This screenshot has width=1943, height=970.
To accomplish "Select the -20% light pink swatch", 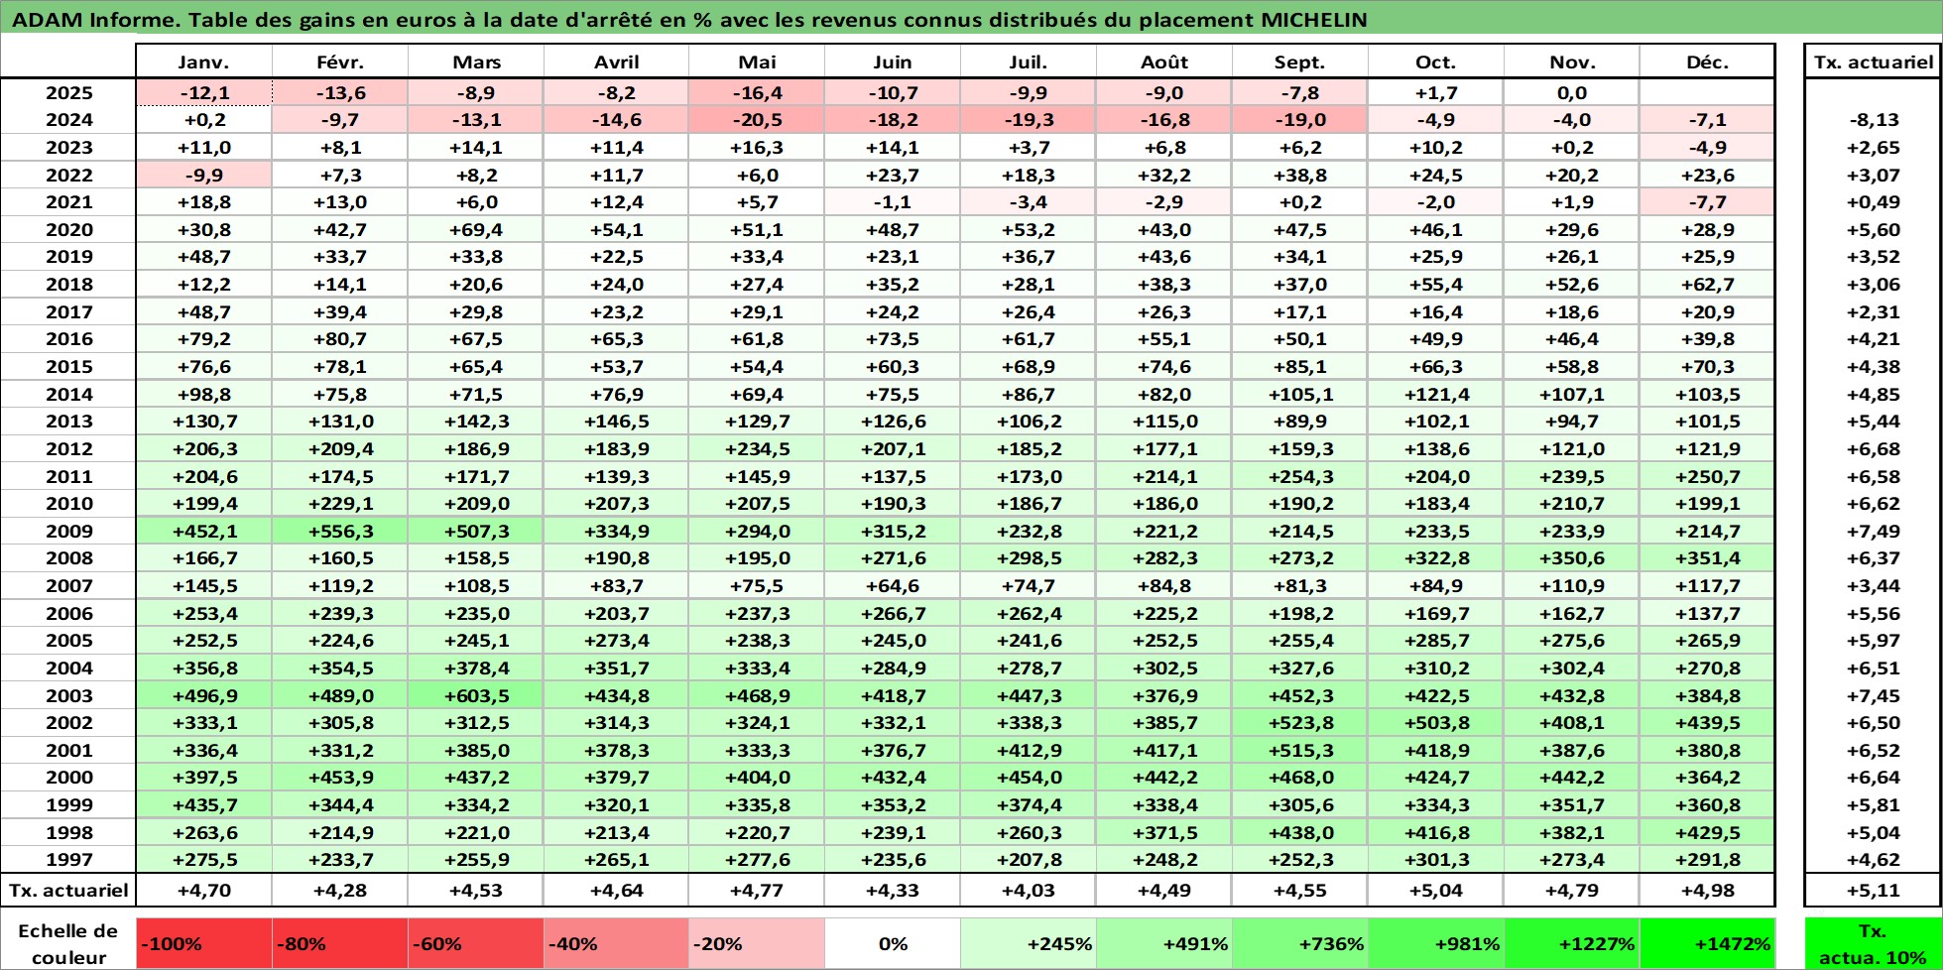I will pyautogui.click(x=756, y=943).
